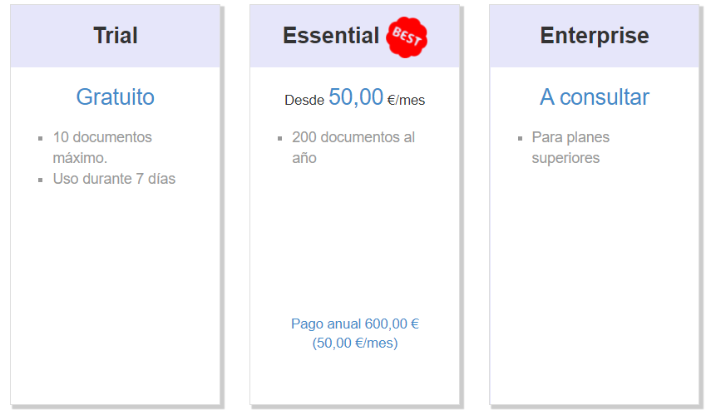716x420 pixels.
Task: Click bullet marker before 10 documentos
Action: click(x=40, y=138)
